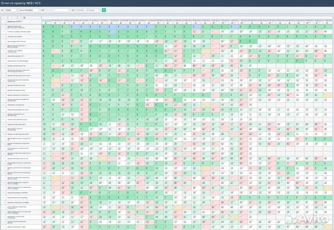Click the groups icon left of "Все группы"
The width and height of the screenshot is (334, 230).
click(x=43, y=10)
